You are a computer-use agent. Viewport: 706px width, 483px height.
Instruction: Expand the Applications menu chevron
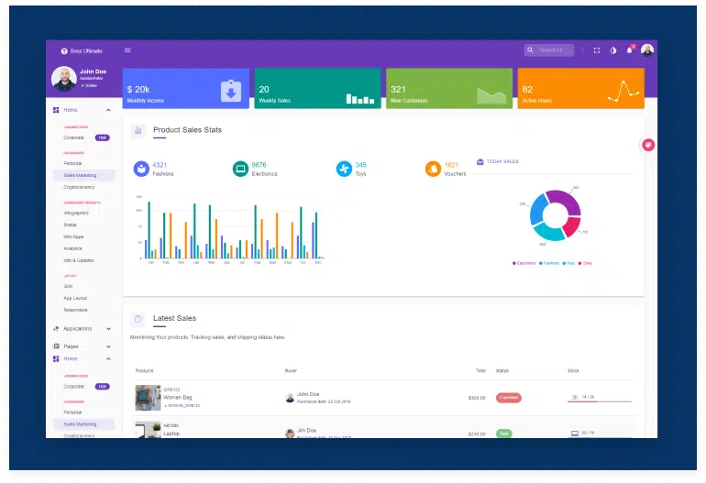(x=108, y=329)
